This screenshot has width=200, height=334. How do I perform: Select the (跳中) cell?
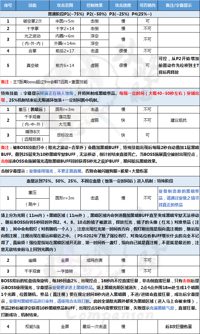[x=32, y=204]
